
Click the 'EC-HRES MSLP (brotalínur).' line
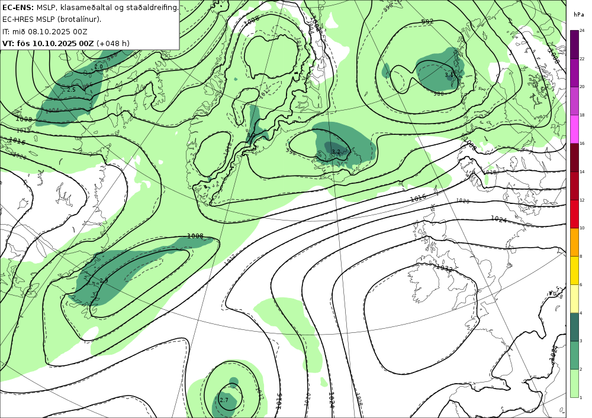pyautogui.click(x=52, y=20)
